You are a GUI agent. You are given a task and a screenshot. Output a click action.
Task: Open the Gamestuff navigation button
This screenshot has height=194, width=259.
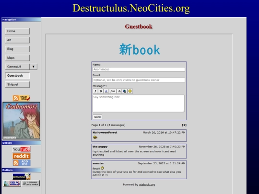17,67
